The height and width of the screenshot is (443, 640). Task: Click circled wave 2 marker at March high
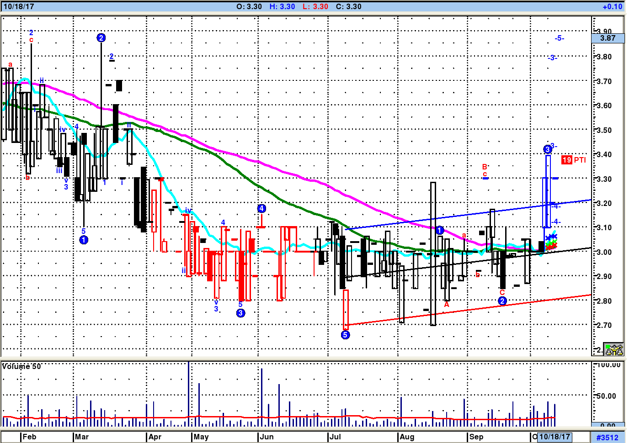point(101,38)
